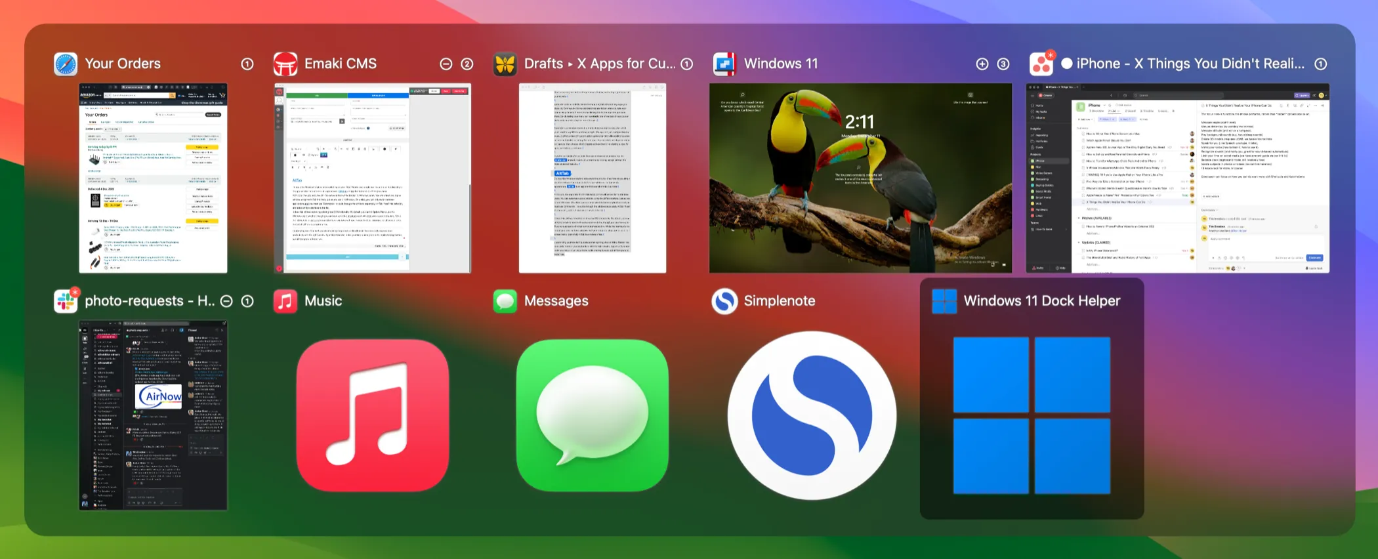Select the large Simplenote app icon
This screenshot has height=559, width=1378.
(x=812, y=415)
